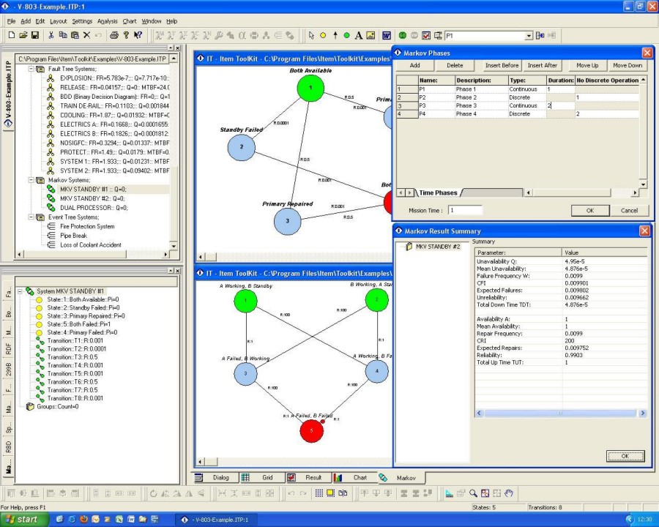Click the Firefox icon in the taskbar
The width and height of the screenshot is (659, 527).
[x=83, y=520]
